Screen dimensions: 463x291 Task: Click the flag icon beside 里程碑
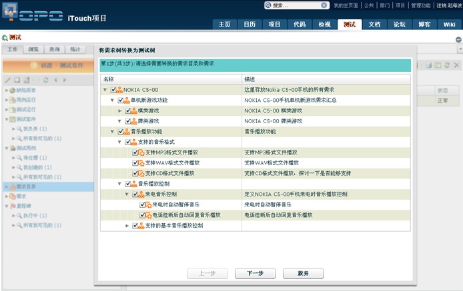click(x=13, y=206)
